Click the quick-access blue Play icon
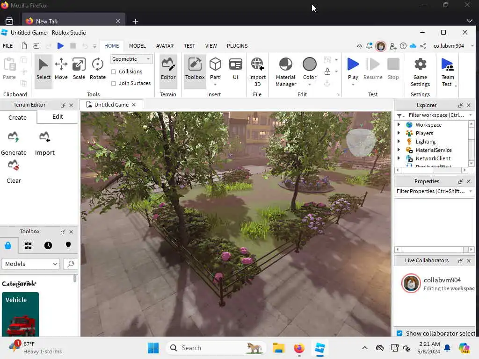Screen dimensions: 479x359 pyautogui.click(x=60, y=46)
